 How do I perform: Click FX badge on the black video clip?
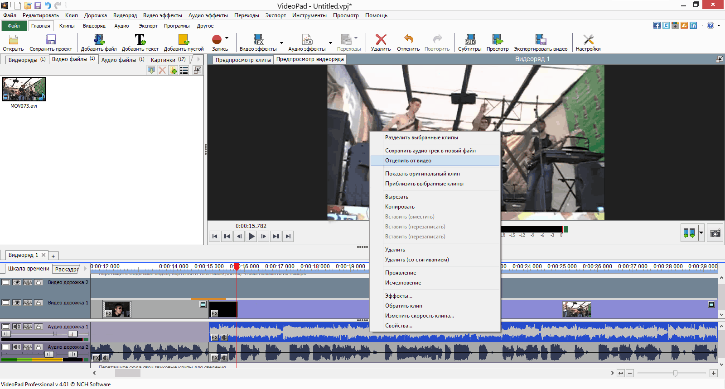pos(215,313)
